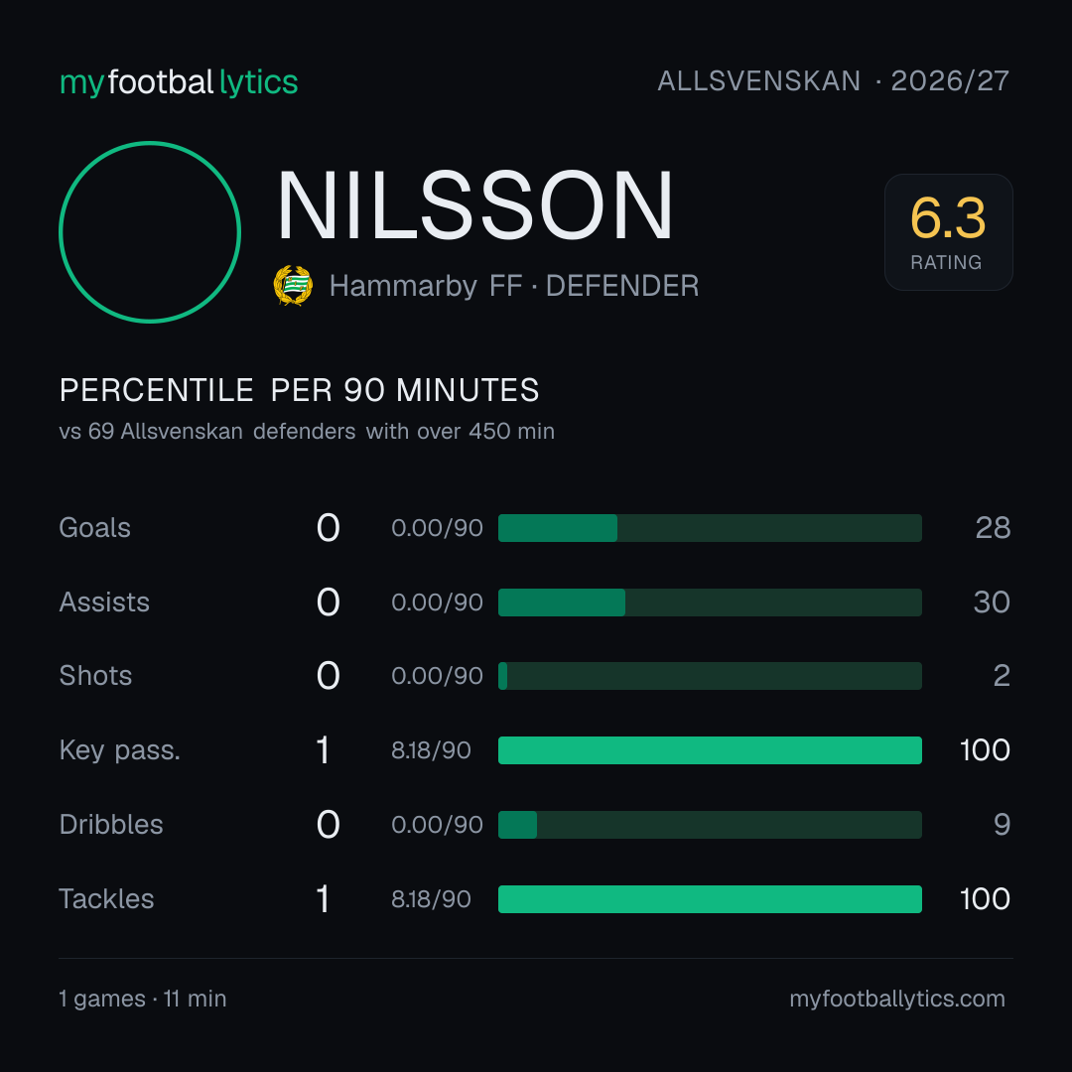Screen dimensions: 1072x1072
Task: Click the Assists percentile bar
Action: point(710,603)
